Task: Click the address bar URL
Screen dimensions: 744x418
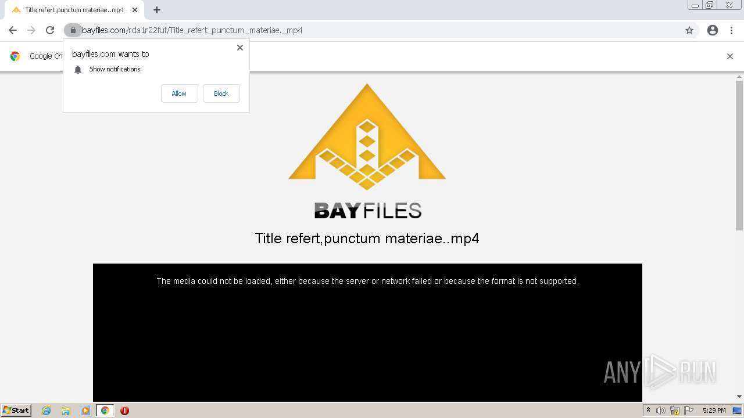Action: (x=192, y=30)
